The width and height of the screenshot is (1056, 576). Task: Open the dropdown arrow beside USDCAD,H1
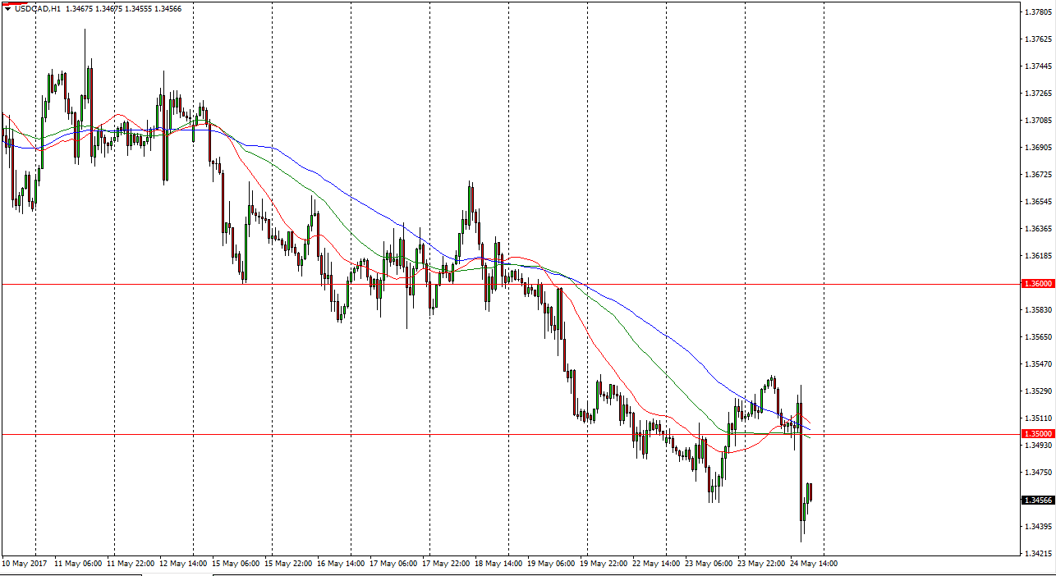tap(8, 9)
